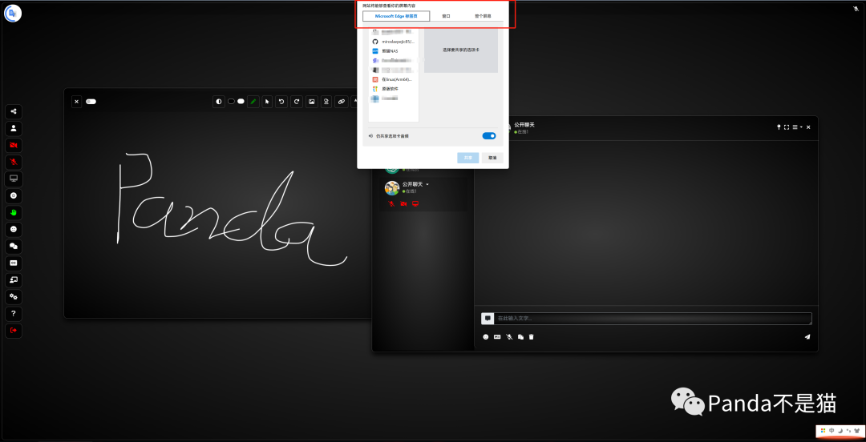This screenshot has height=442, width=866.
Task: Click the 取消 cancel button in share dialog
Action: point(492,158)
